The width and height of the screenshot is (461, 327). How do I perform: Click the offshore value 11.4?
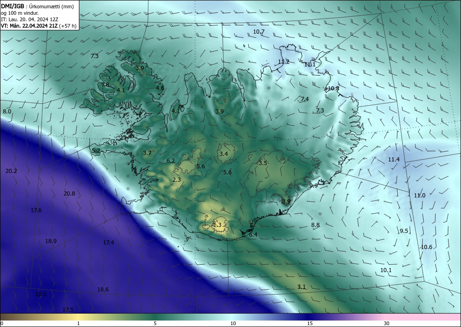[394, 160]
